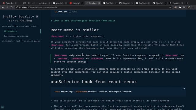Viewport: 196px width, 110px height.
Task: Click the useSelector function name in code
Action: (x=81, y=92)
